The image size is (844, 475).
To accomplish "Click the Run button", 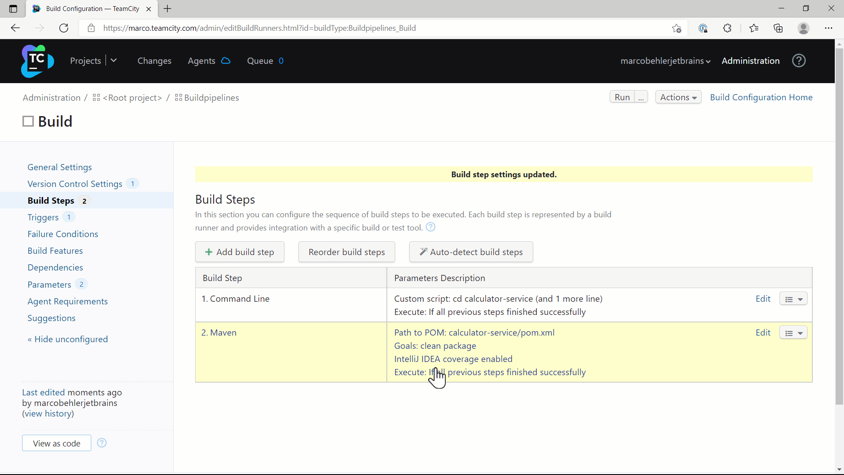I will coord(622,97).
